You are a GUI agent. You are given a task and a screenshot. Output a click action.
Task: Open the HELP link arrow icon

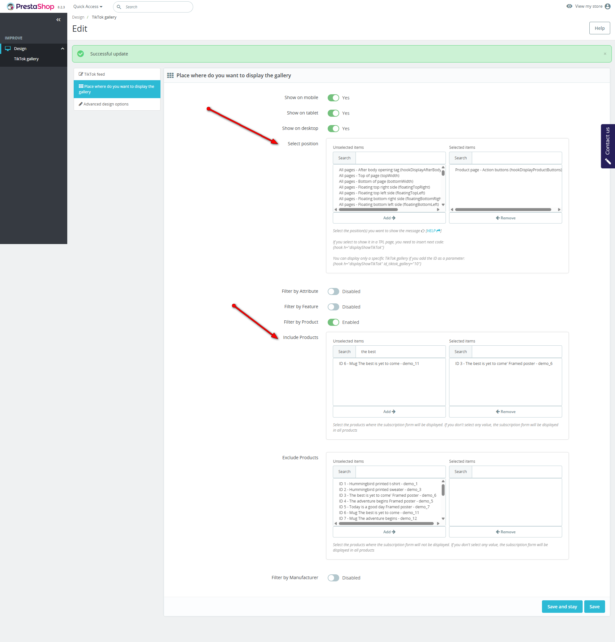click(439, 231)
